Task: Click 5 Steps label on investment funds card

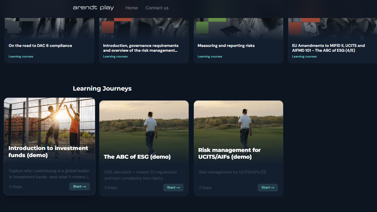Action: coord(16,187)
